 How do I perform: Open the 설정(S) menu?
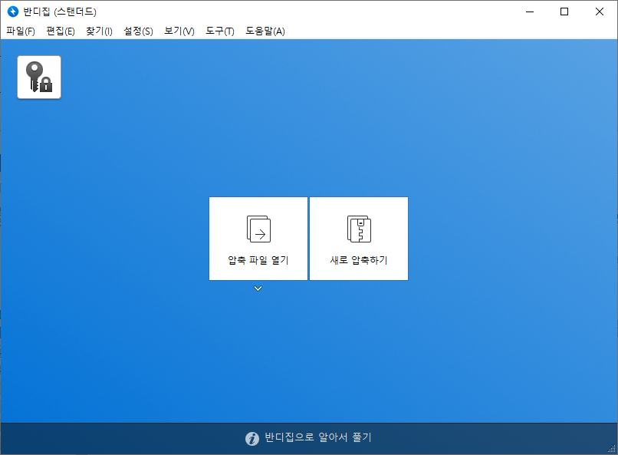coord(138,31)
